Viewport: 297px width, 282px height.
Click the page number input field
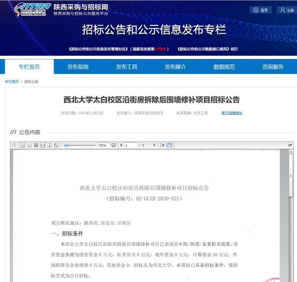tap(131, 145)
